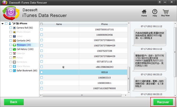177x107 pixels.
Task: Check the box for row 1069090903456
Action: click(42, 35)
